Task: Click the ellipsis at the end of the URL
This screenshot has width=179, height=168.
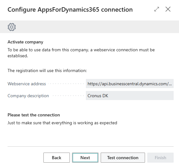Action: point(170,84)
